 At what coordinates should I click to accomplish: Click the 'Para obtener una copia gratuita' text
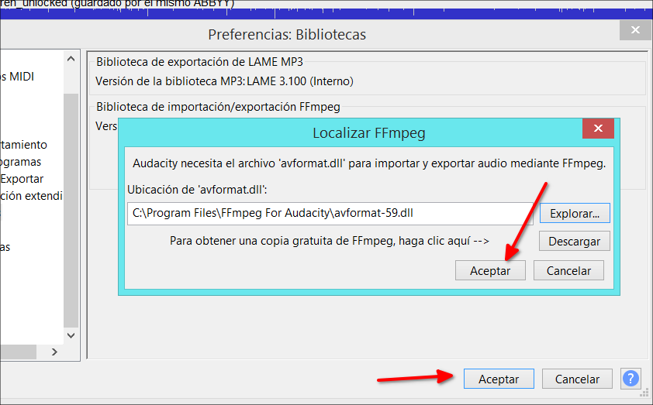click(x=329, y=241)
